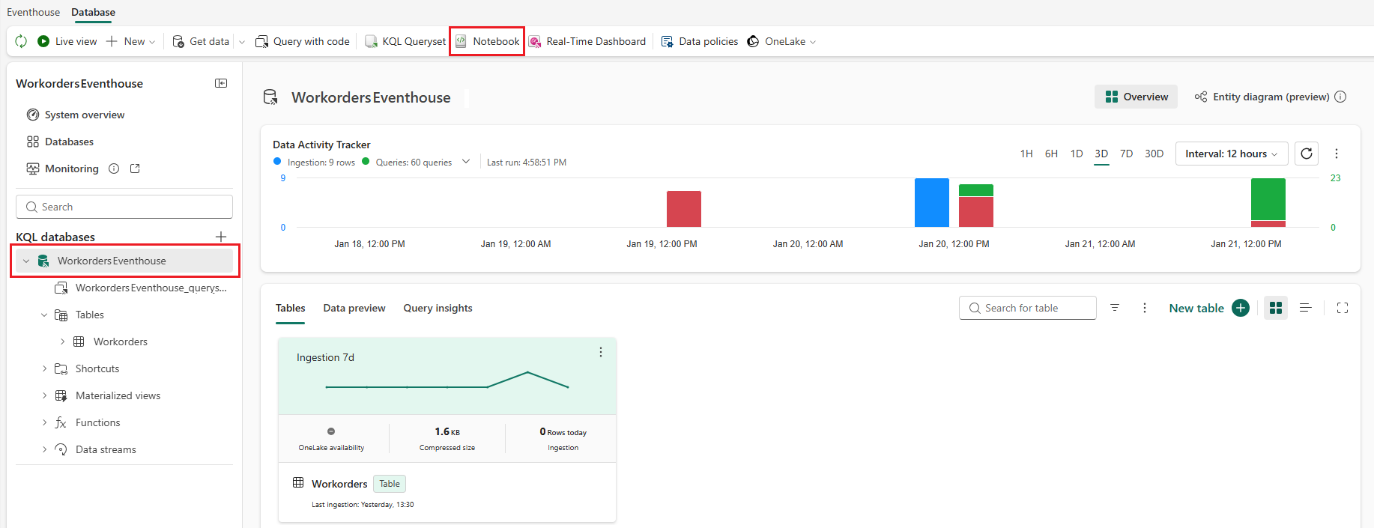Click the Search for table field
The height and width of the screenshot is (528, 1374).
(1028, 308)
